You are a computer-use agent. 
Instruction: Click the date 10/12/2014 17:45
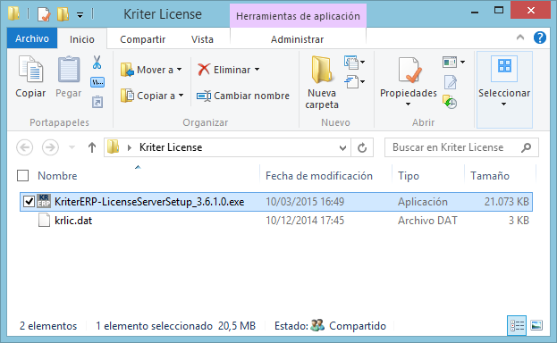click(x=305, y=221)
